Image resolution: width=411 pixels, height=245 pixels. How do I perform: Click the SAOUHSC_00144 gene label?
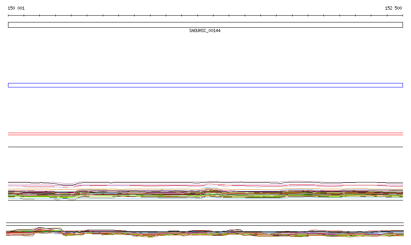[205, 31]
